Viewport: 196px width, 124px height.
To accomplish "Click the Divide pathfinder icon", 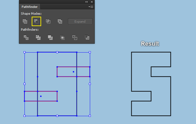I will point(26,38).
